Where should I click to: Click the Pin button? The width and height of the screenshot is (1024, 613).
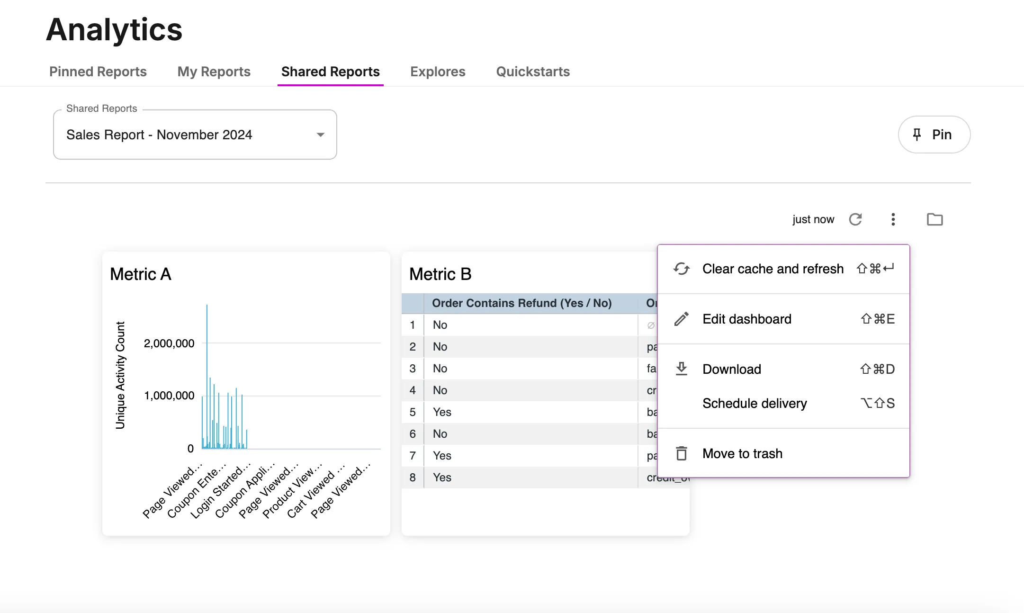click(934, 135)
